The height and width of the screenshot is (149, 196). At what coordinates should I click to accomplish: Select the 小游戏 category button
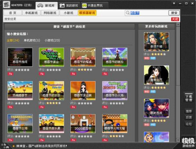[69, 13]
